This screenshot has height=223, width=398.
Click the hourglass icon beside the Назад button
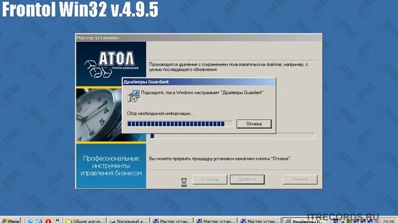pos(184,182)
